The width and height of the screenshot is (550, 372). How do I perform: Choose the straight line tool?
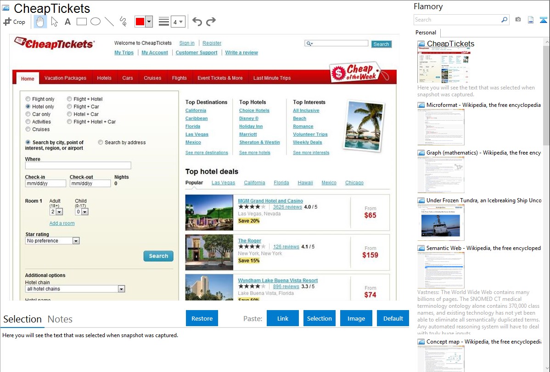click(109, 22)
